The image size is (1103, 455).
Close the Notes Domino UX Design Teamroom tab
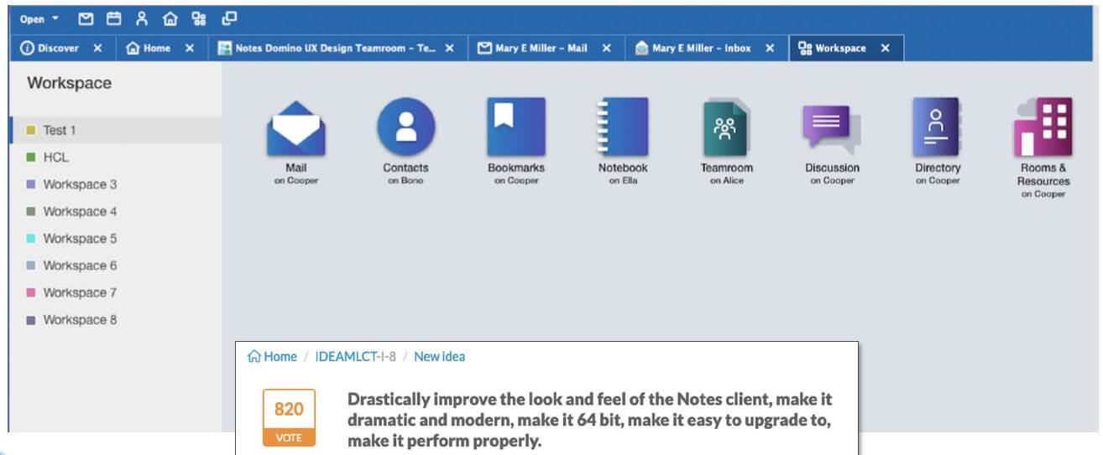[450, 49]
